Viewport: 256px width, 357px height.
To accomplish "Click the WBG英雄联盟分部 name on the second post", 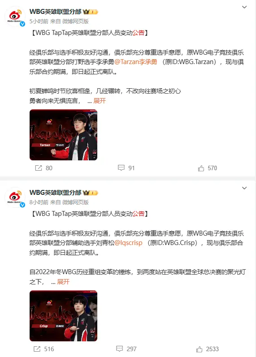I will coord(56,193).
